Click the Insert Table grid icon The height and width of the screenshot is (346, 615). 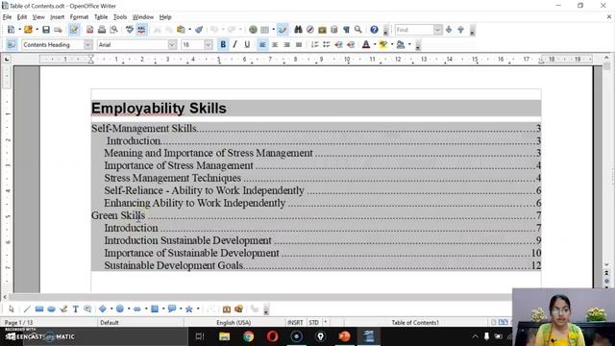[x=265, y=30]
